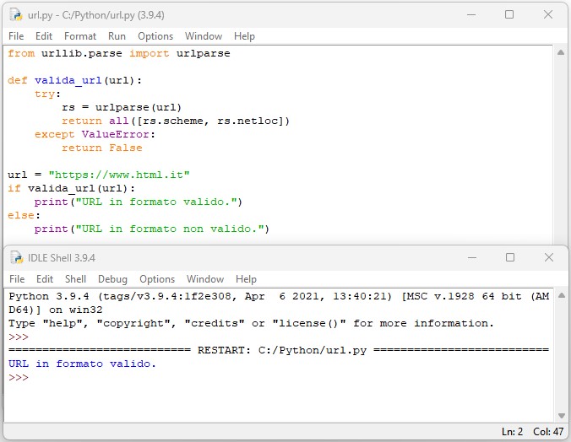571x442 pixels.
Task: Open the Format menu
Action: coord(80,36)
